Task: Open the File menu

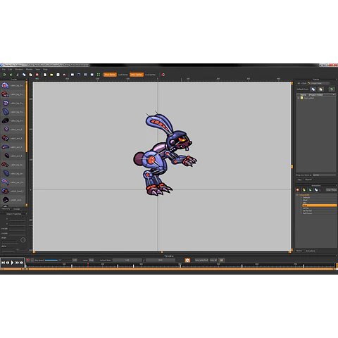Action: 4,69
